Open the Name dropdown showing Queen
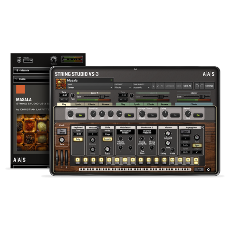Viewport: 231px width, 232px height. (90, 88)
